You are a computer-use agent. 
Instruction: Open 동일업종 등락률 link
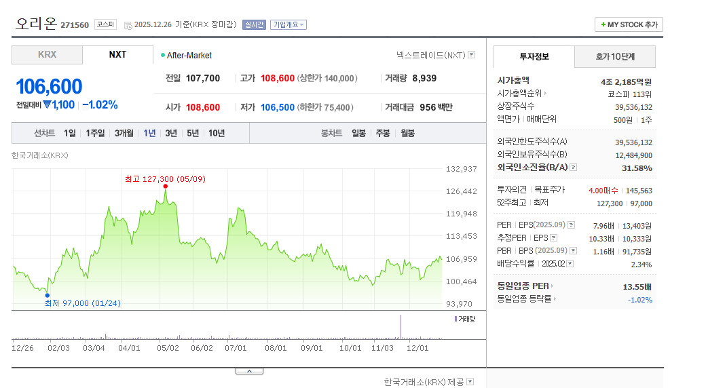pos(527,299)
